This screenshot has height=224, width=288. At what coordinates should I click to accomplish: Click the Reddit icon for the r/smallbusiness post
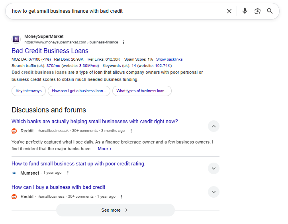click(14, 196)
